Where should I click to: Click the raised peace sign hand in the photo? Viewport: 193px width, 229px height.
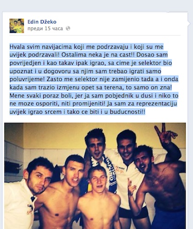coord(165,134)
